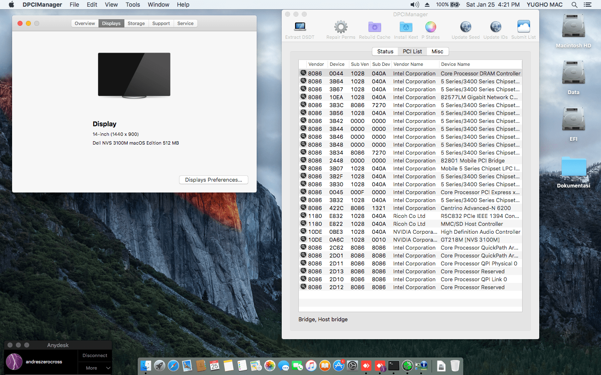Launch Safari from the Dock

[x=173, y=365]
